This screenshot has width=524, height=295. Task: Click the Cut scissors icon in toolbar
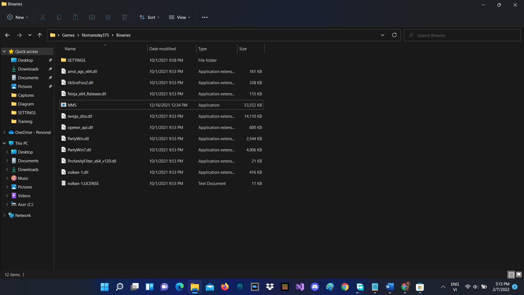point(43,17)
